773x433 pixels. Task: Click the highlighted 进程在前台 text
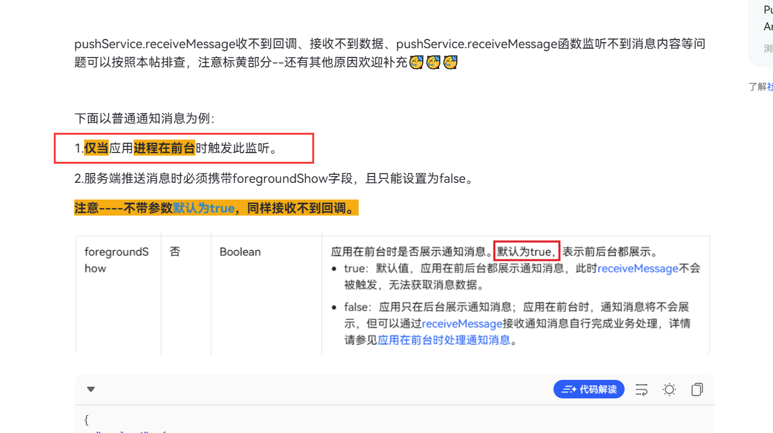164,148
